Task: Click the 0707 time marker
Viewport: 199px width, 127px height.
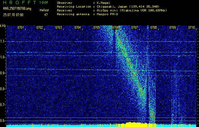Action: tap(134, 28)
